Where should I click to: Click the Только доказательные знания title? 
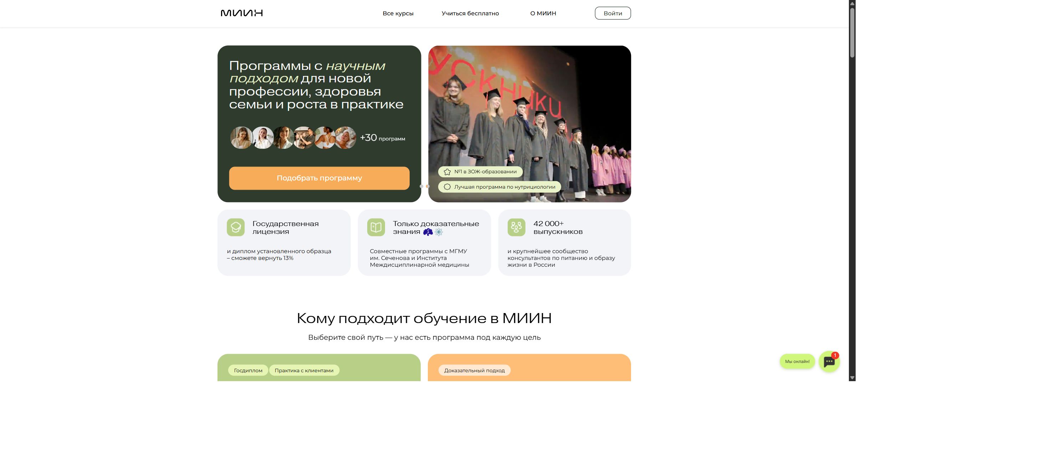point(436,227)
